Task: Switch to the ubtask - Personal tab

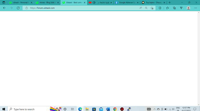Action: coord(21,2)
